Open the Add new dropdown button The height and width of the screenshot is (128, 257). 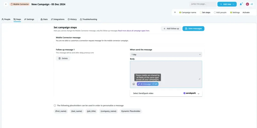coord(227,4)
